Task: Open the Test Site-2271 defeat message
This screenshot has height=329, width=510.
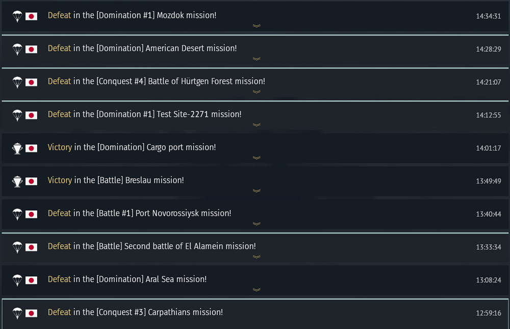Action: pyautogui.click(x=144, y=114)
